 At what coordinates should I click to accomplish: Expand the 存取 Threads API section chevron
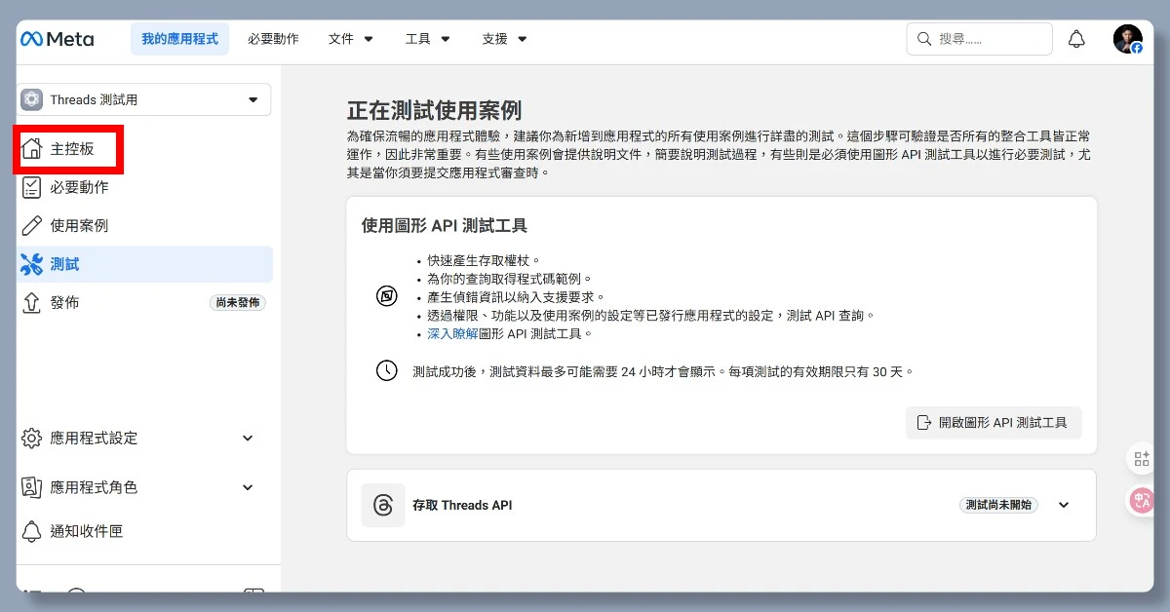pos(1064,505)
